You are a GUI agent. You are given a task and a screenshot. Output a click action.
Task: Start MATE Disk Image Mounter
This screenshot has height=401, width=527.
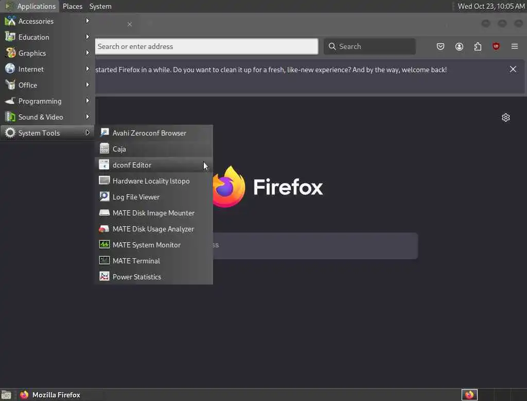153,213
